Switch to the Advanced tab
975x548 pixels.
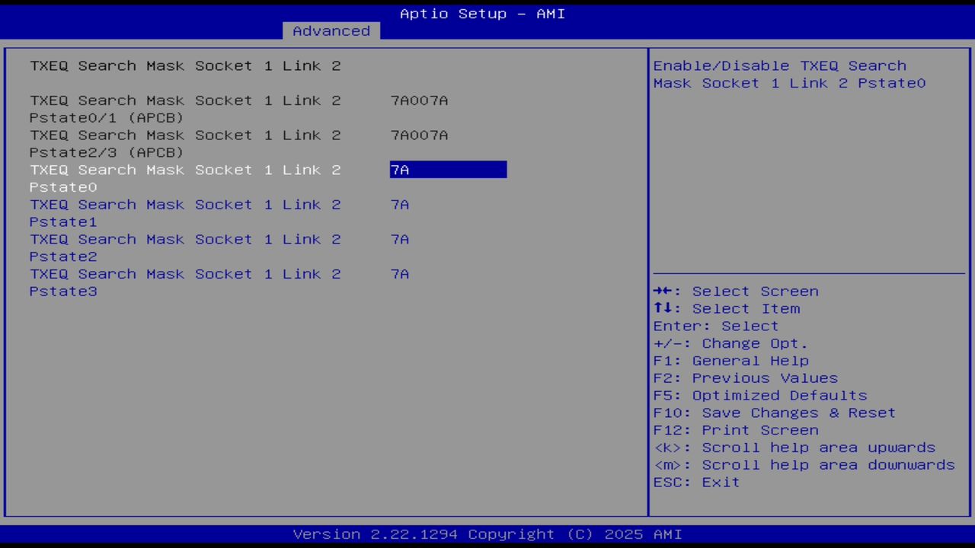coord(331,30)
